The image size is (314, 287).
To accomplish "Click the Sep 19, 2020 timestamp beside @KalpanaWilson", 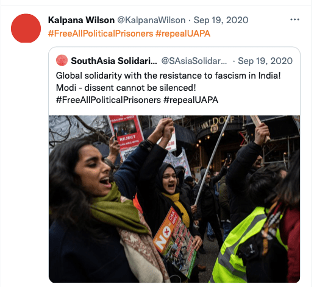I will click(x=221, y=20).
